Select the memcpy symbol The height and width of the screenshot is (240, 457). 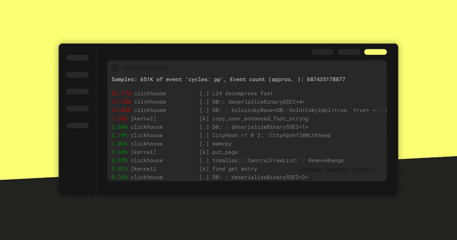(222, 144)
